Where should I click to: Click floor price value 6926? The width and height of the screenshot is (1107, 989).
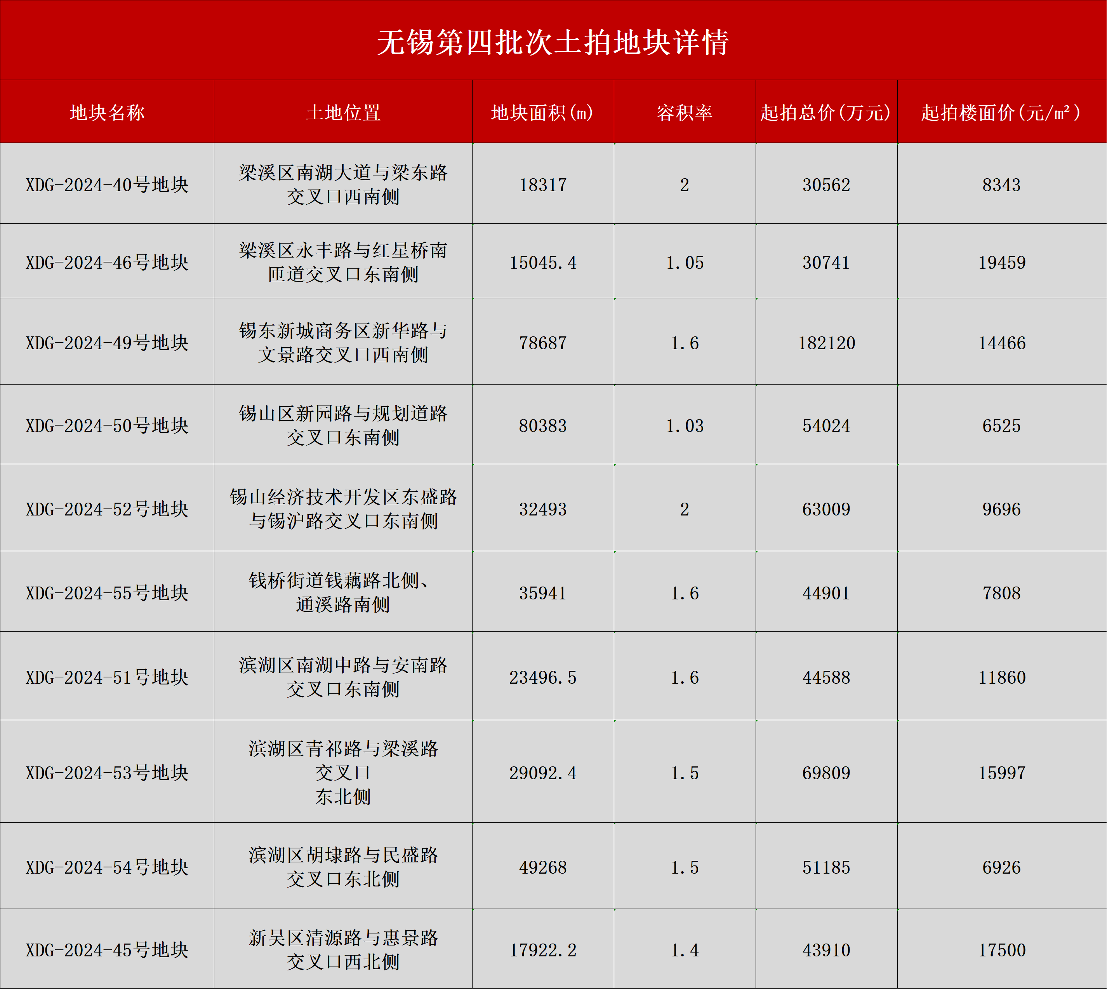pyautogui.click(x=1002, y=868)
